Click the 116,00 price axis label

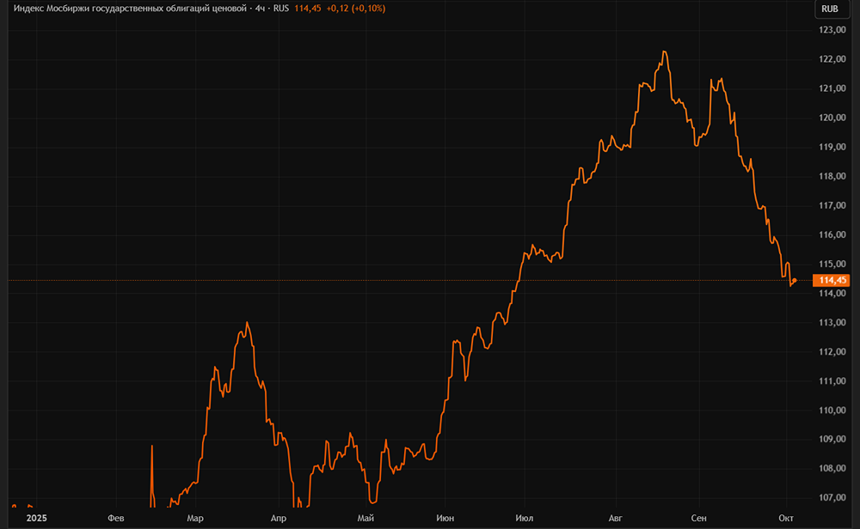(x=832, y=234)
